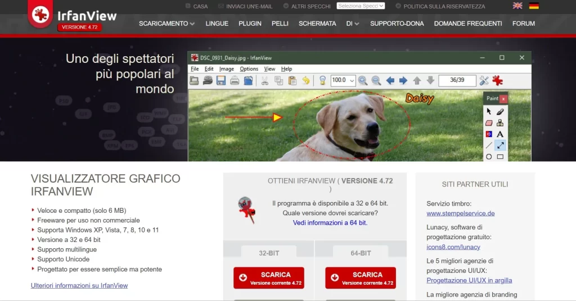The image size is (576, 301).
Task: Open the Edit menu in IrfanView window
Action: tap(209, 69)
